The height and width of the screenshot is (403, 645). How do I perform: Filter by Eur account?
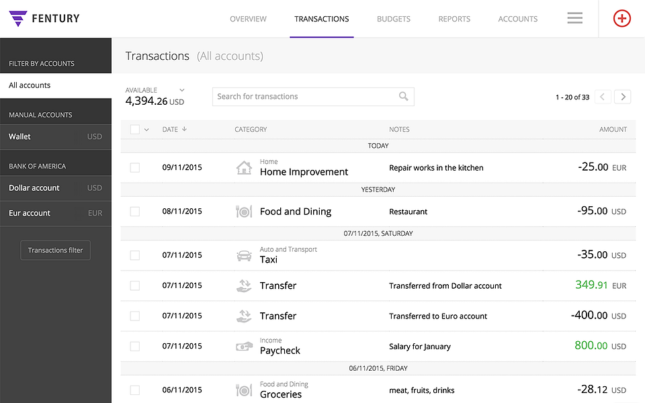56,214
